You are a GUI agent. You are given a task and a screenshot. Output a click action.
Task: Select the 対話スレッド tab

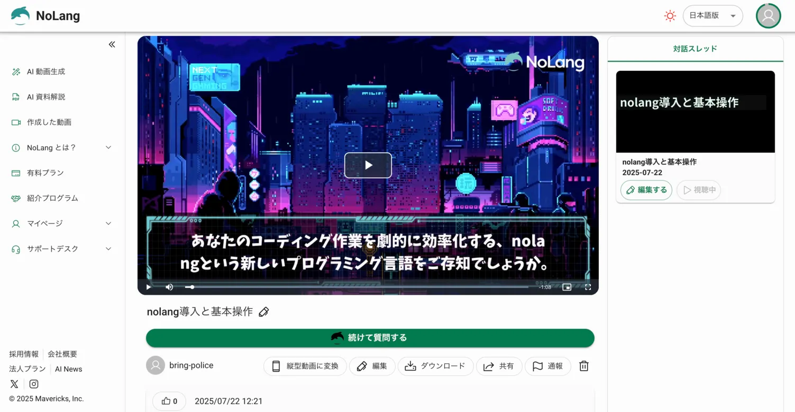(x=695, y=49)
